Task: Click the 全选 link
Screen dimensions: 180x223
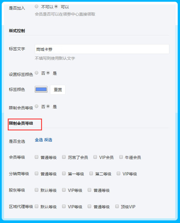Action: 39,140
